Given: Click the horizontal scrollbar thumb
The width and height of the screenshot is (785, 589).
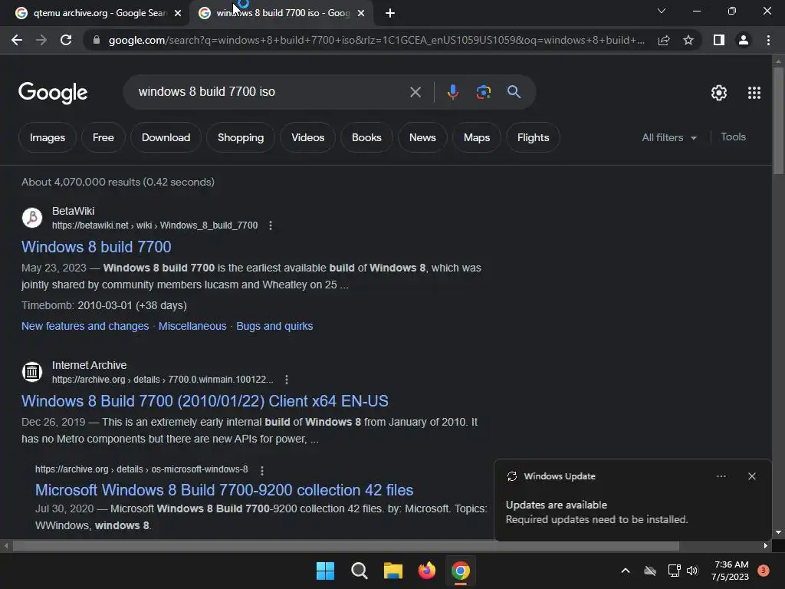Looking at the screenshot, I should [x=346, y=546].
